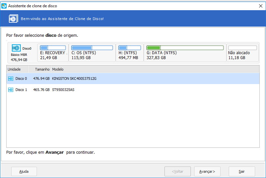
Task: Select the E: RECOVERY partition block
Action: pyautogui.click(x=53, y=53)
